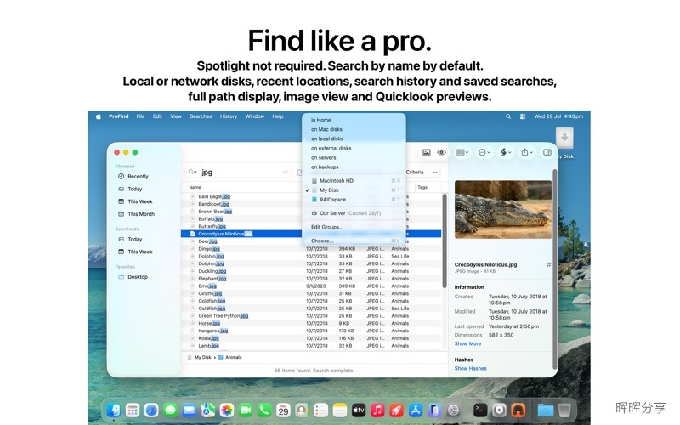Select the checked My Disk menu entry
The image size is (680, 425).
tap(354, 190)
